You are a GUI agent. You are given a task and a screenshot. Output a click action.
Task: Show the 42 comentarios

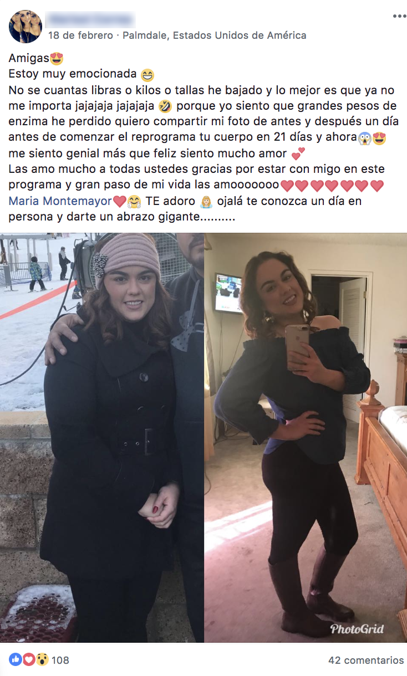366,660
